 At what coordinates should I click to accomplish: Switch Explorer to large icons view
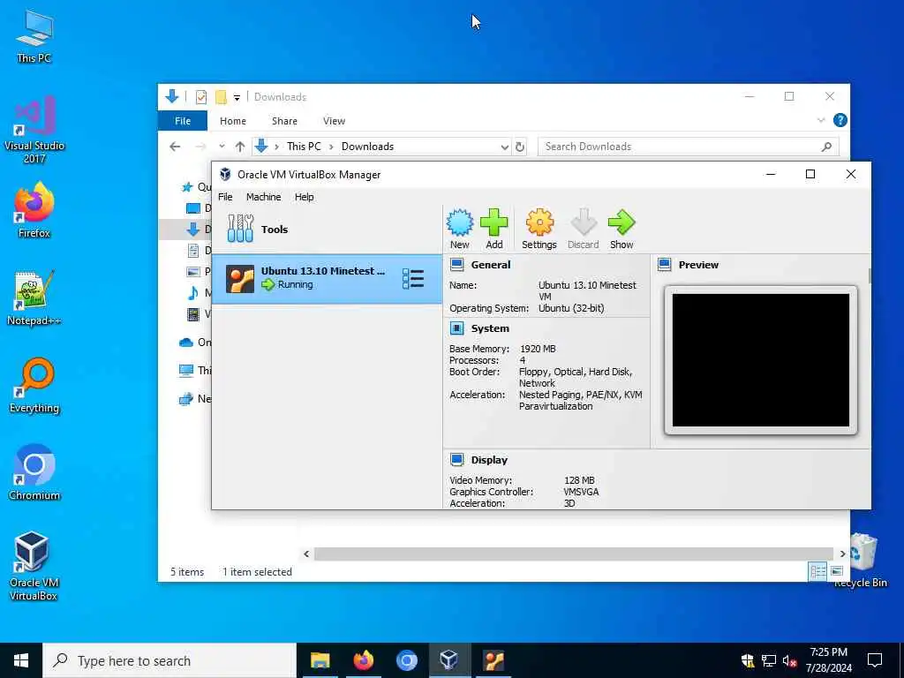[837, 571]
